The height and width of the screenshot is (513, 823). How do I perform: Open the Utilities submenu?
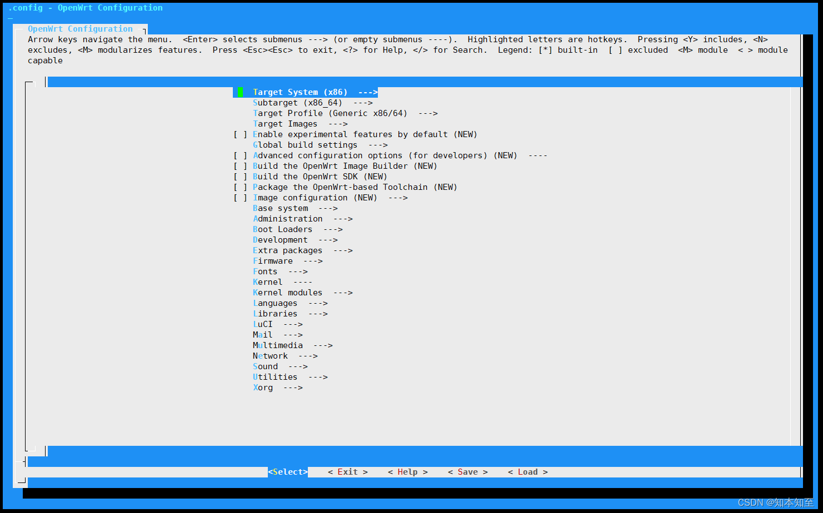pyautogui.click(x=290, y=377)
